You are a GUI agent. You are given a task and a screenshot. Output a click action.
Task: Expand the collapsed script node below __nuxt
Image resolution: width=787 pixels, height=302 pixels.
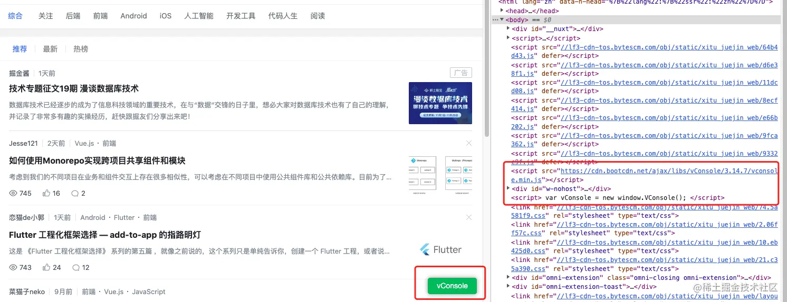click(508, 38)
